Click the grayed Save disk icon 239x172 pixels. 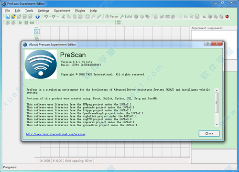(x=25, y=17)
